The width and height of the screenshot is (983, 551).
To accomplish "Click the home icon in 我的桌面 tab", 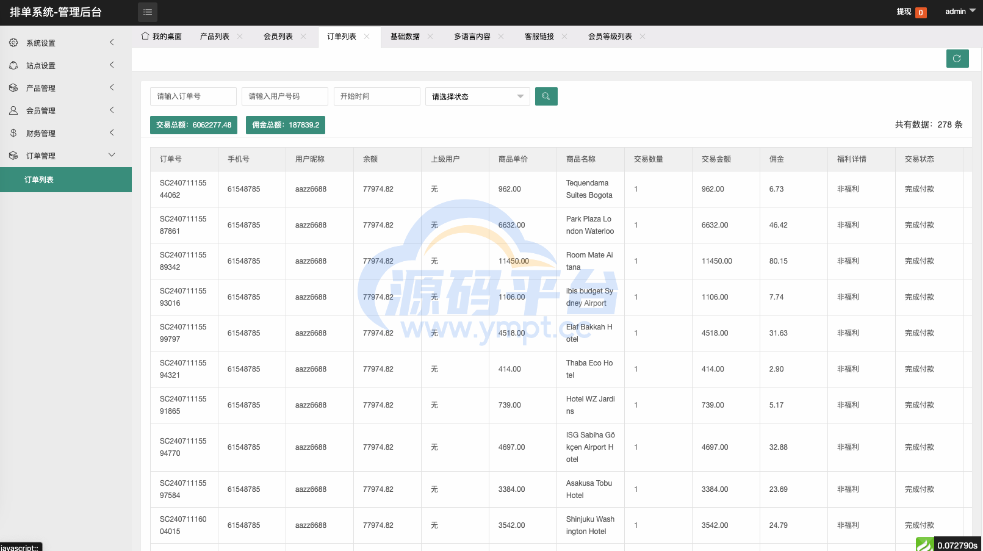I will pyautogui.click(x=145, y=36).
